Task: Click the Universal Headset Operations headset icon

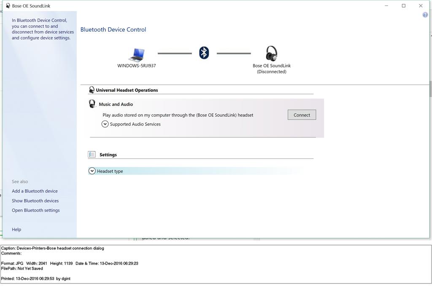Action: 92,90
